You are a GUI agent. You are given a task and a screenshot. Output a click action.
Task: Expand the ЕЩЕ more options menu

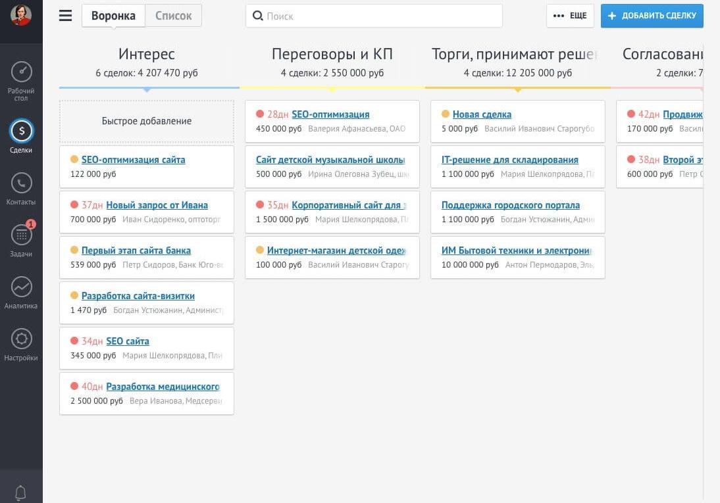point(570,16)
